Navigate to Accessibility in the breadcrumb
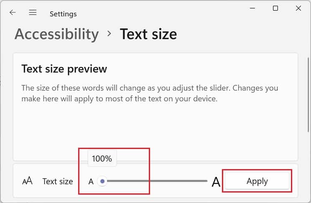The image size is (311, 203). (57, 34)
